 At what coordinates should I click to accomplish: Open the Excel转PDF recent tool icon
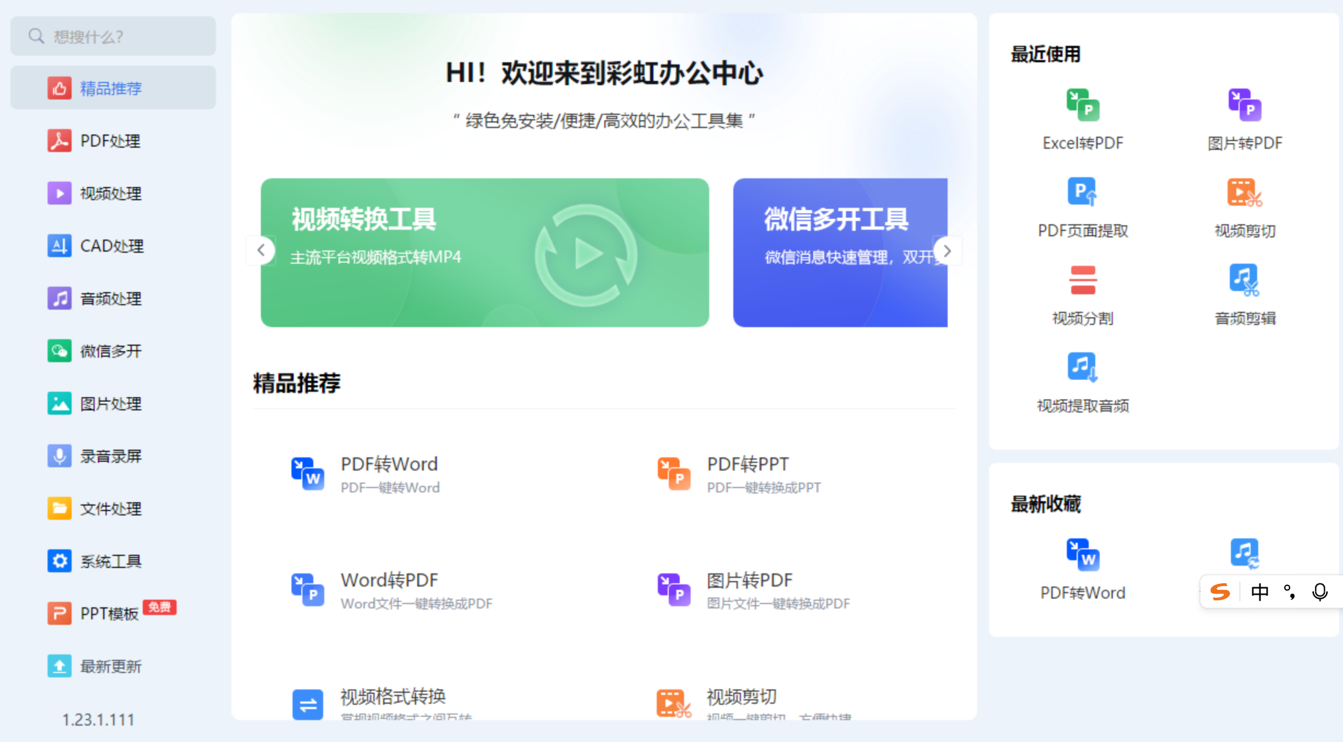pos(1082,105)
